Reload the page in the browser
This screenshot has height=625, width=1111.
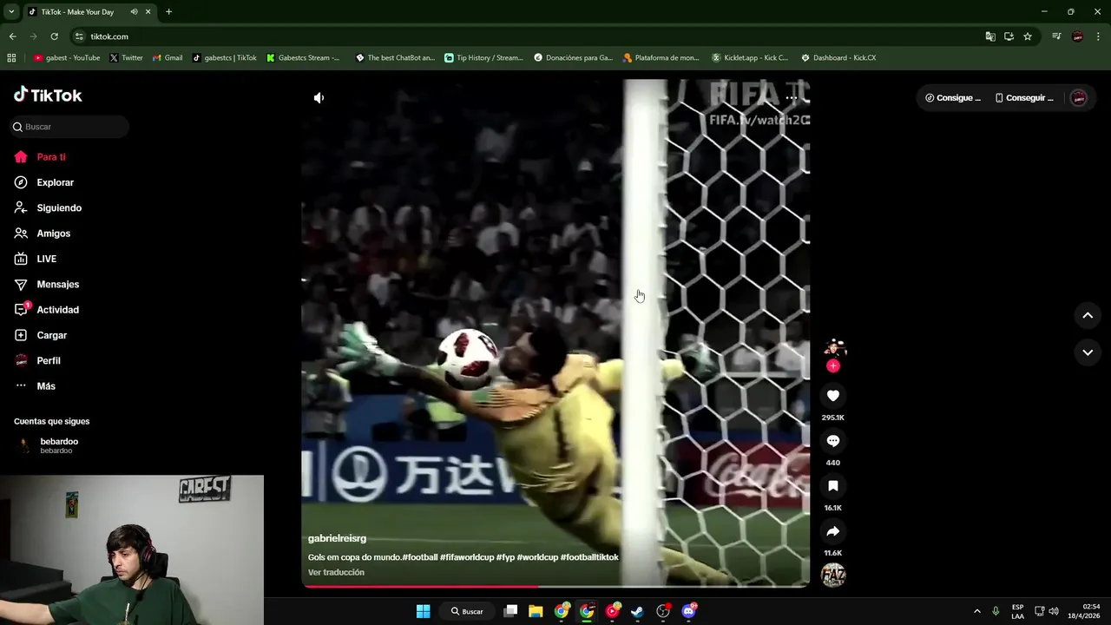click(54, 36)
